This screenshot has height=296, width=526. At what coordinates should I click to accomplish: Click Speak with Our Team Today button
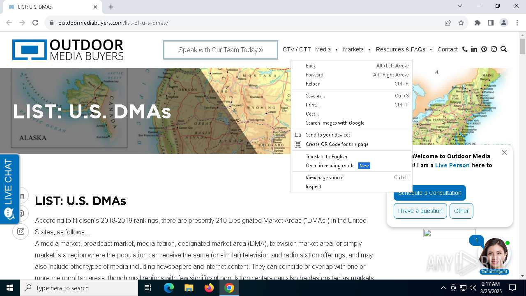pos(221,50)
